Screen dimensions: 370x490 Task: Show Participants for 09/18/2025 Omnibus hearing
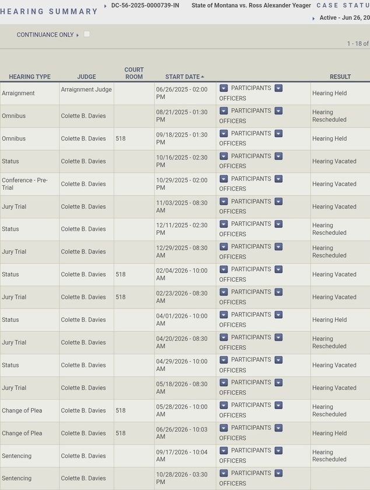pyautogui.click(x=224, y=133)
